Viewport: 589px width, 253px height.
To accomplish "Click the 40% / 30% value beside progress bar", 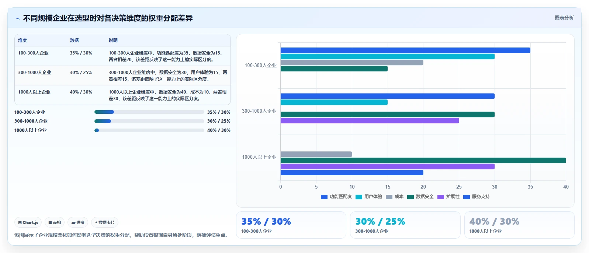I will (x=219, y=130).
